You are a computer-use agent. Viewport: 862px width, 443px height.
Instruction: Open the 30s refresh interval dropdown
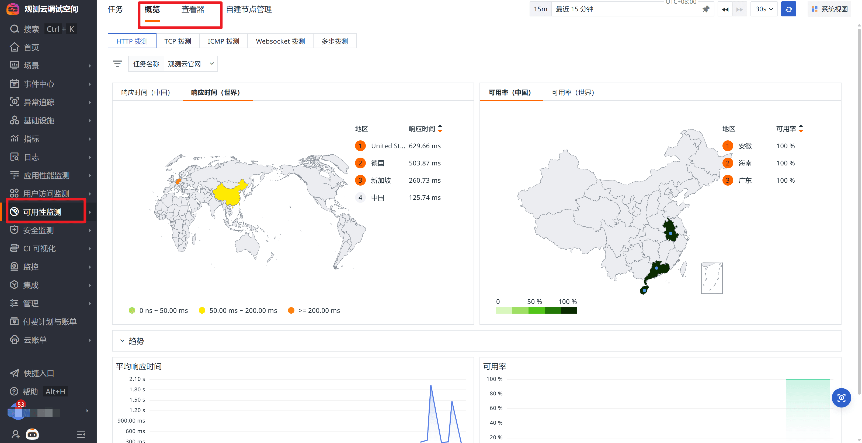764,9
